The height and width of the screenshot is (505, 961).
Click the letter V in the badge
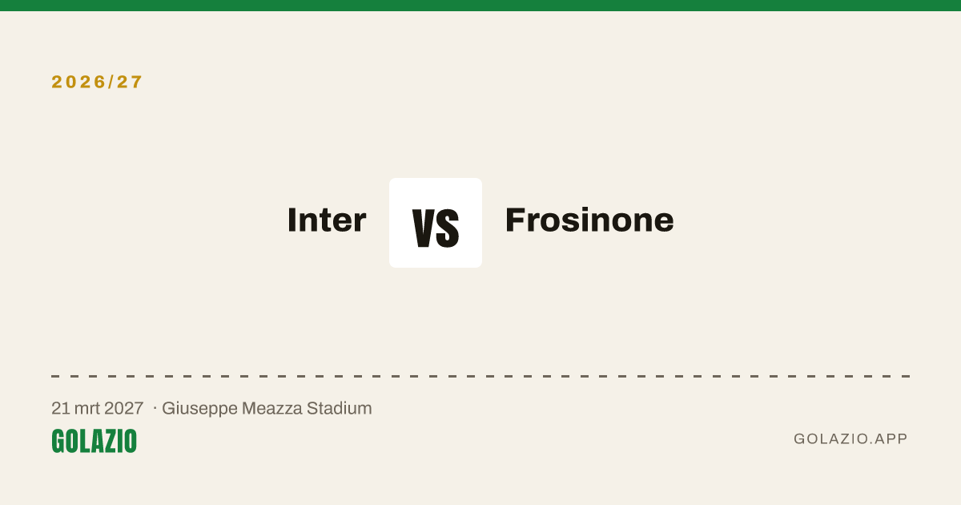[x=424, y=228]
